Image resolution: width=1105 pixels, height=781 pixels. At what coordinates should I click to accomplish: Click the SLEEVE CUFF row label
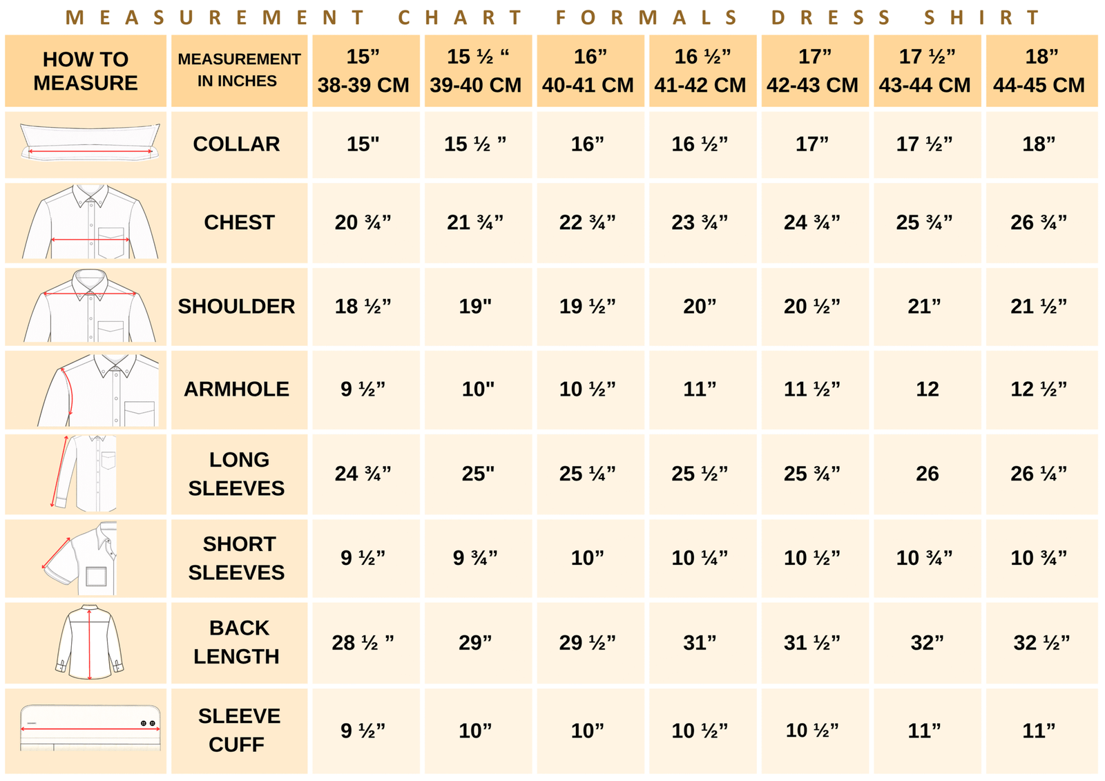[x=239, y=731]
